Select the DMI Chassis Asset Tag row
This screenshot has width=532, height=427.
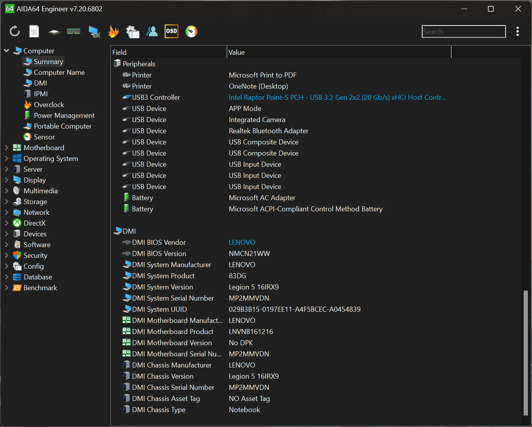[315, 398]
